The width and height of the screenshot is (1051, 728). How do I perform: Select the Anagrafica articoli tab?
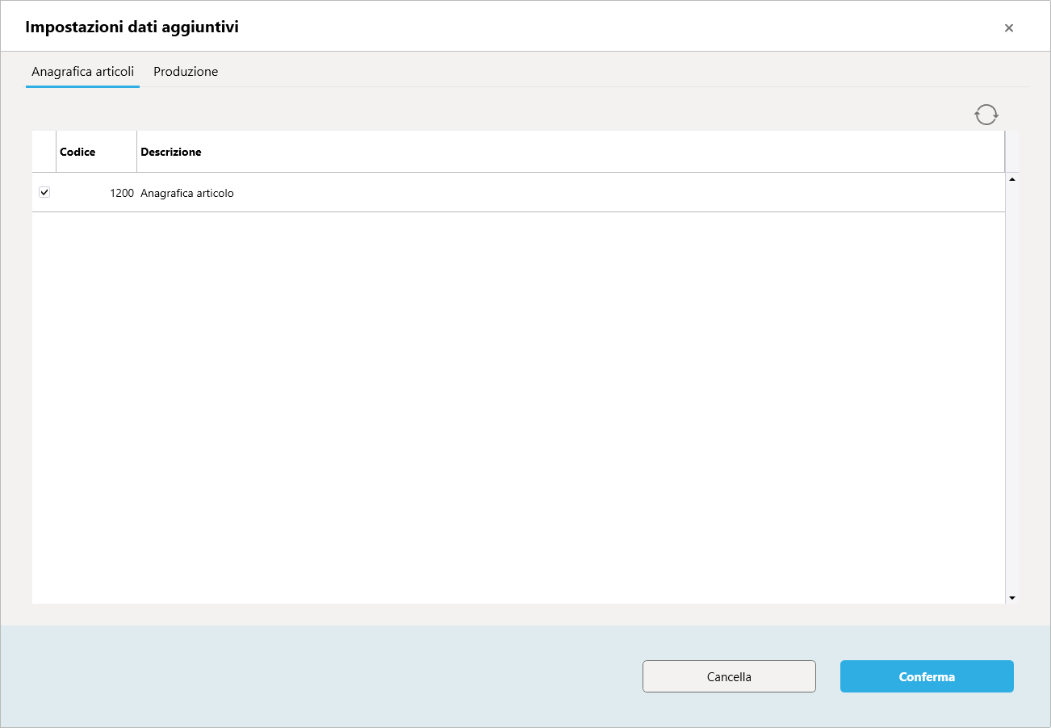(x=82, y=72)
